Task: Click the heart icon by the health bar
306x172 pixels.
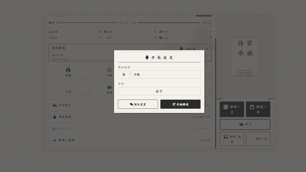Action: 50,23
